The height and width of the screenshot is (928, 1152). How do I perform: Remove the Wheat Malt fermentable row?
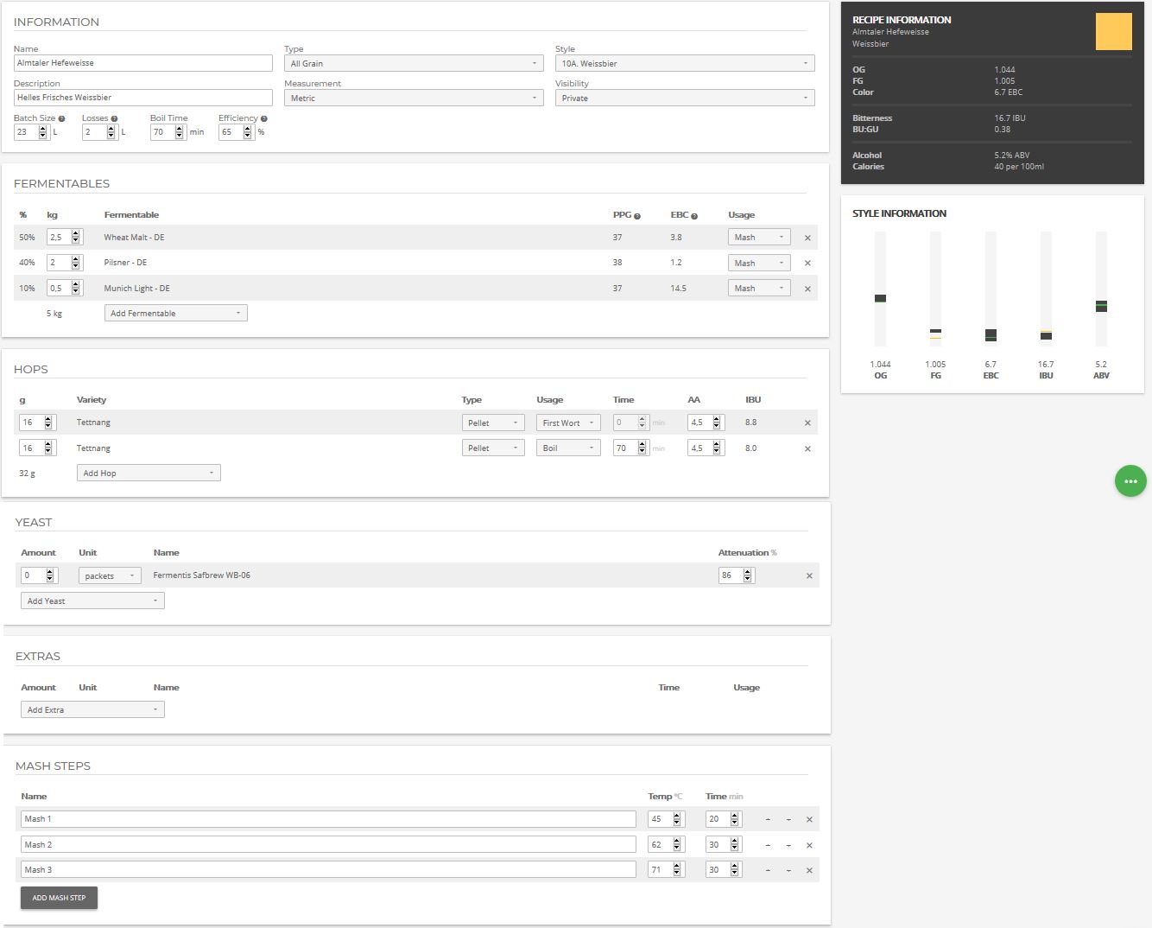click(x=807, y=238)
